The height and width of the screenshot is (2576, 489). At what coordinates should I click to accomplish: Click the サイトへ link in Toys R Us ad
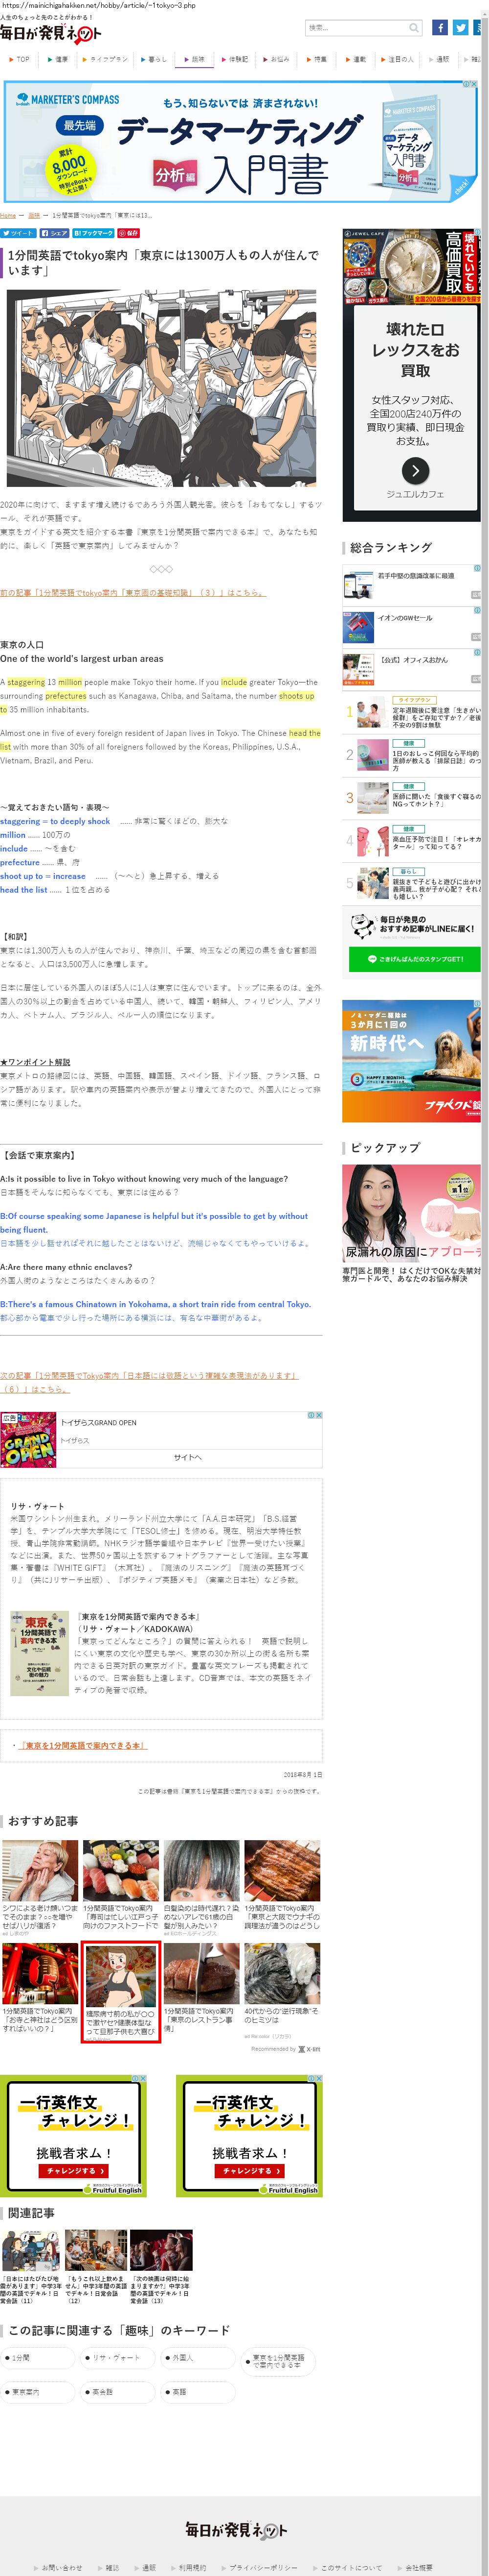[x=188, y=1457]
